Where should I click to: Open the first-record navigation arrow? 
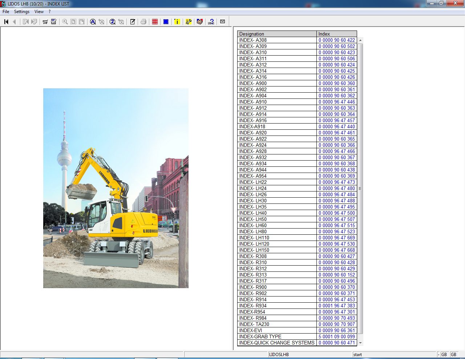click(x=6, y=21)
